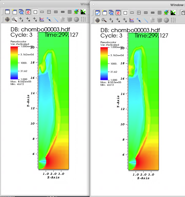Click the pseudocolor plot in right window
Viewport: 185px width, 197px height.
click(x=143, y=102)
